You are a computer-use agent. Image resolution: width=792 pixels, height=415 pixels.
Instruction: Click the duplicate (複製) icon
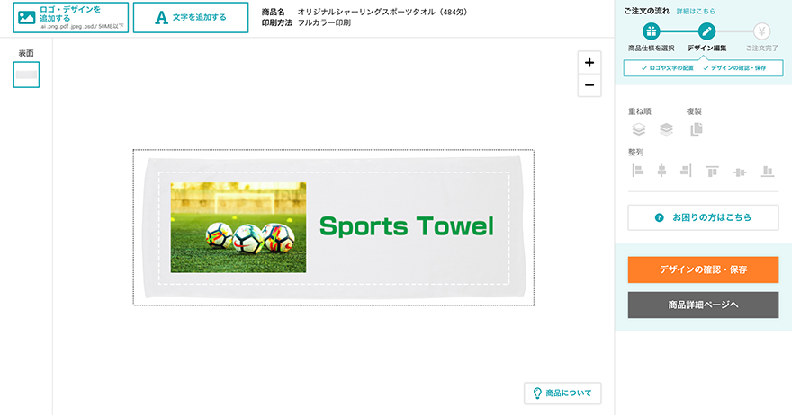click(697, 129)
